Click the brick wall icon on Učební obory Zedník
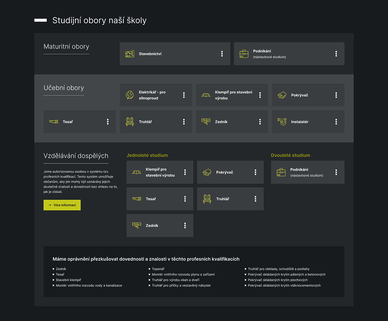 (x=206, y=122)
